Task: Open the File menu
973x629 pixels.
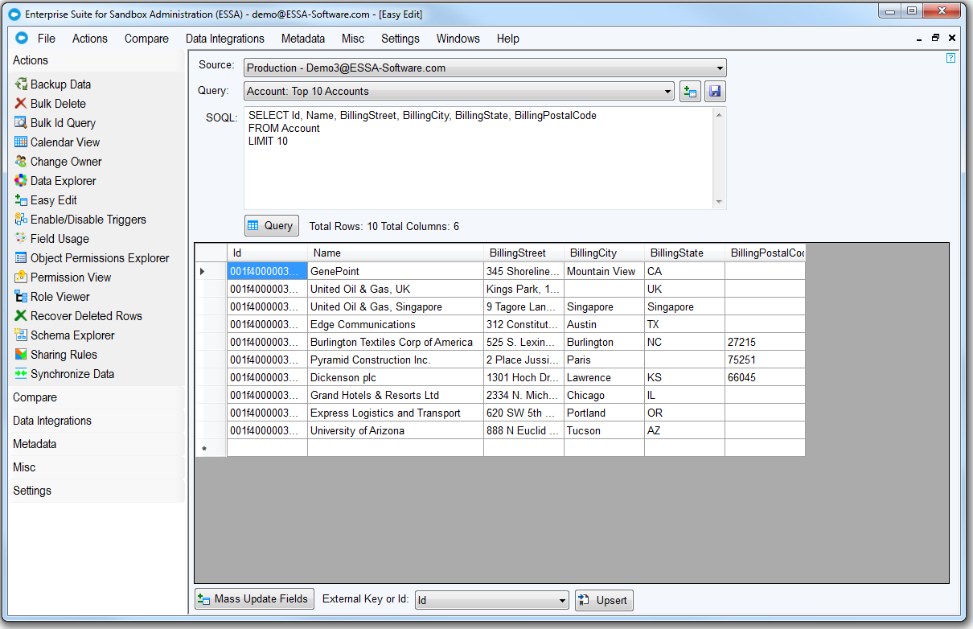Action: (x=47, y=39)
